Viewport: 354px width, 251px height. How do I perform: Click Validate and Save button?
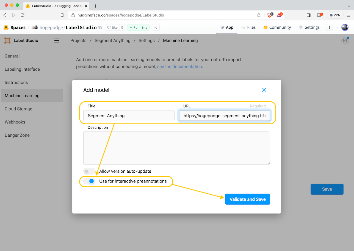[x=248, y=199]
